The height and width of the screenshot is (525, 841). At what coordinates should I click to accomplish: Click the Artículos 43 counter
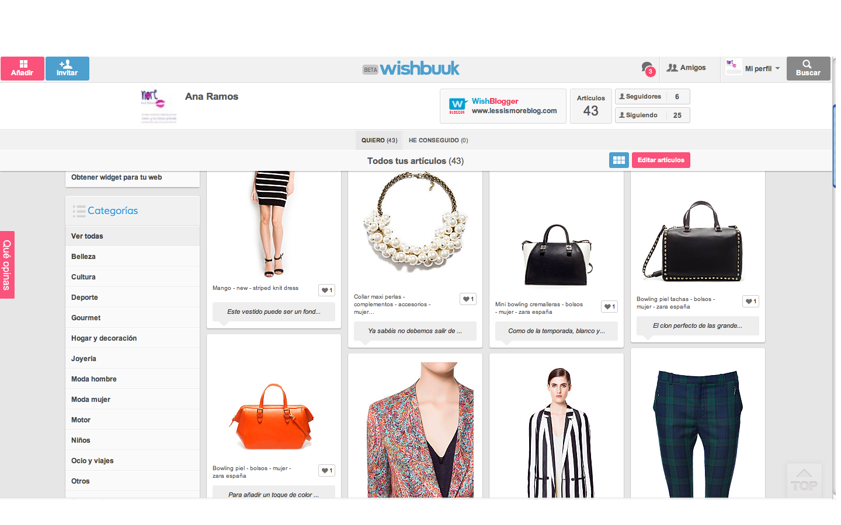[x=591, y=106]
